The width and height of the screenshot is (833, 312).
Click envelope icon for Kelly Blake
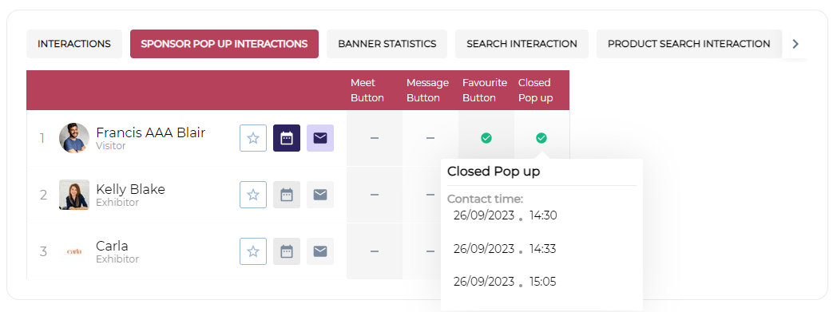click(x=320, y=195)
